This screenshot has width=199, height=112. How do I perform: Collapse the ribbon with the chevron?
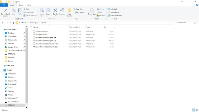pos(194,5)
